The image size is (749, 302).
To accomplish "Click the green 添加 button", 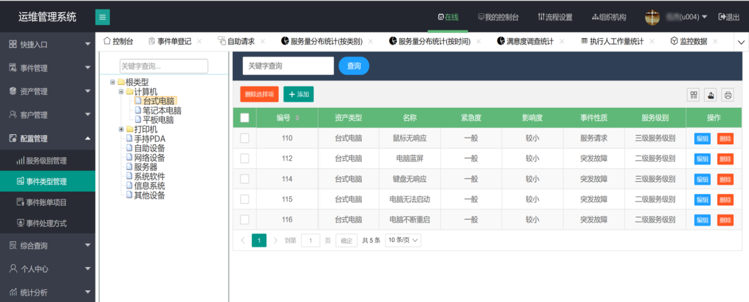I will pos(298,94).
